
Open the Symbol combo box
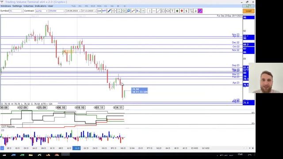point(16,11)
